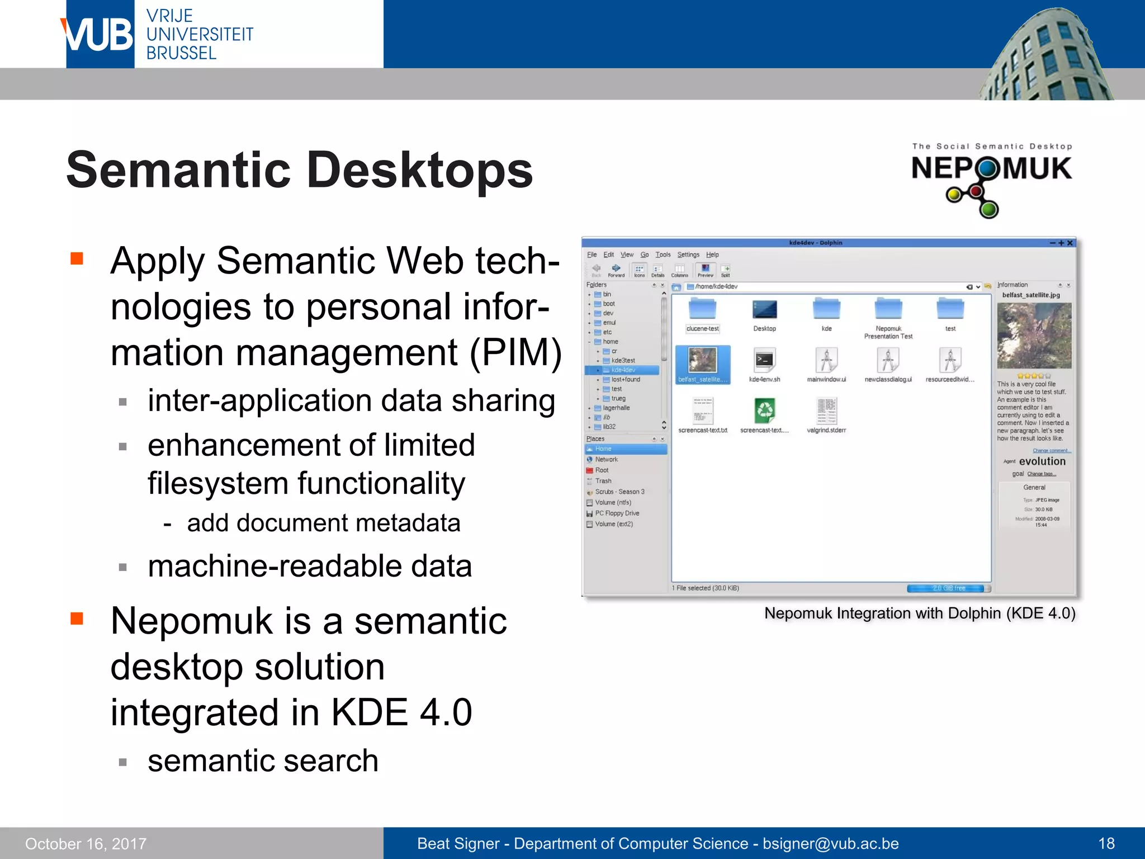The image size is (1145, 859).
Task: Switch to Icons view mode
Action: point(639,270)
